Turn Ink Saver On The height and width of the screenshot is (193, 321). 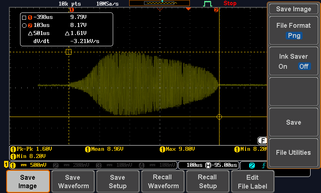point(283,66)
